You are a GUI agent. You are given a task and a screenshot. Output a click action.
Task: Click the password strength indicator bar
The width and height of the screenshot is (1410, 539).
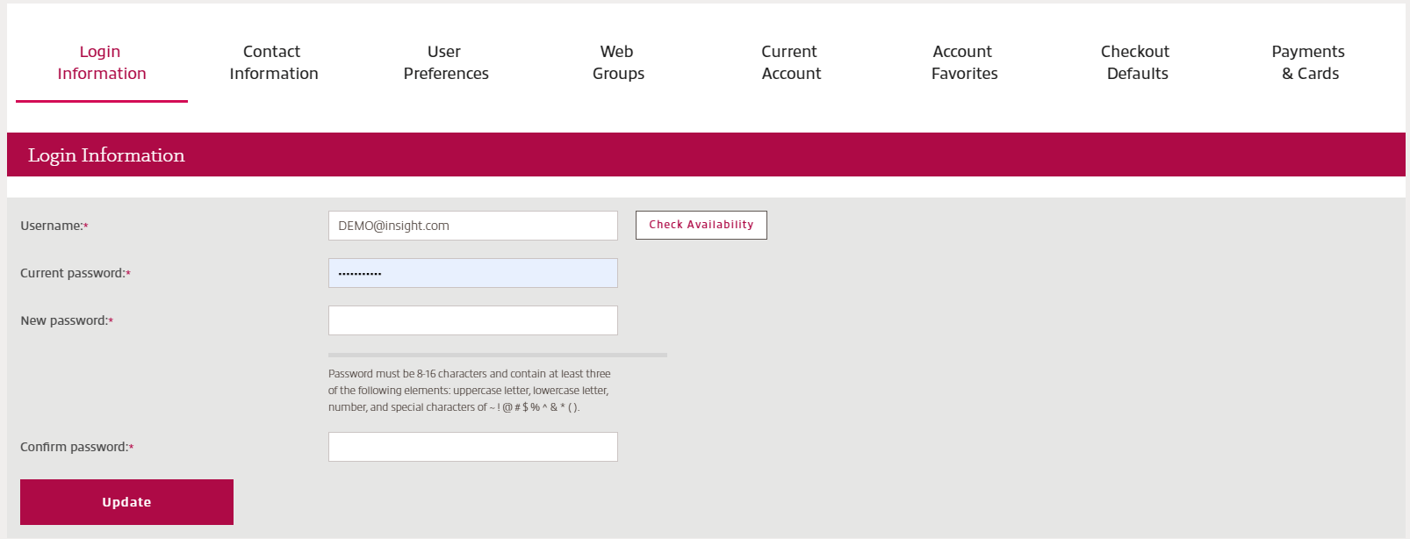coord(497,355)
